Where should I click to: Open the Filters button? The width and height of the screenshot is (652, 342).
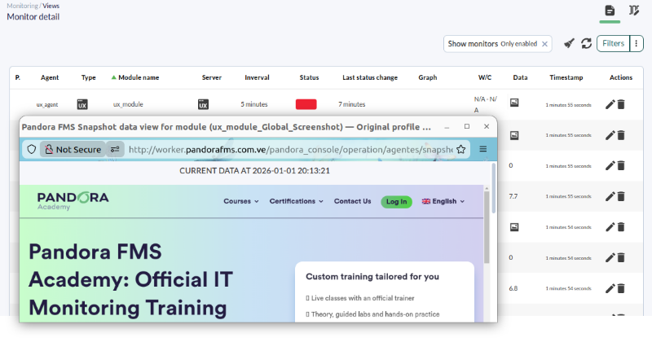click(x=614, y=43)
